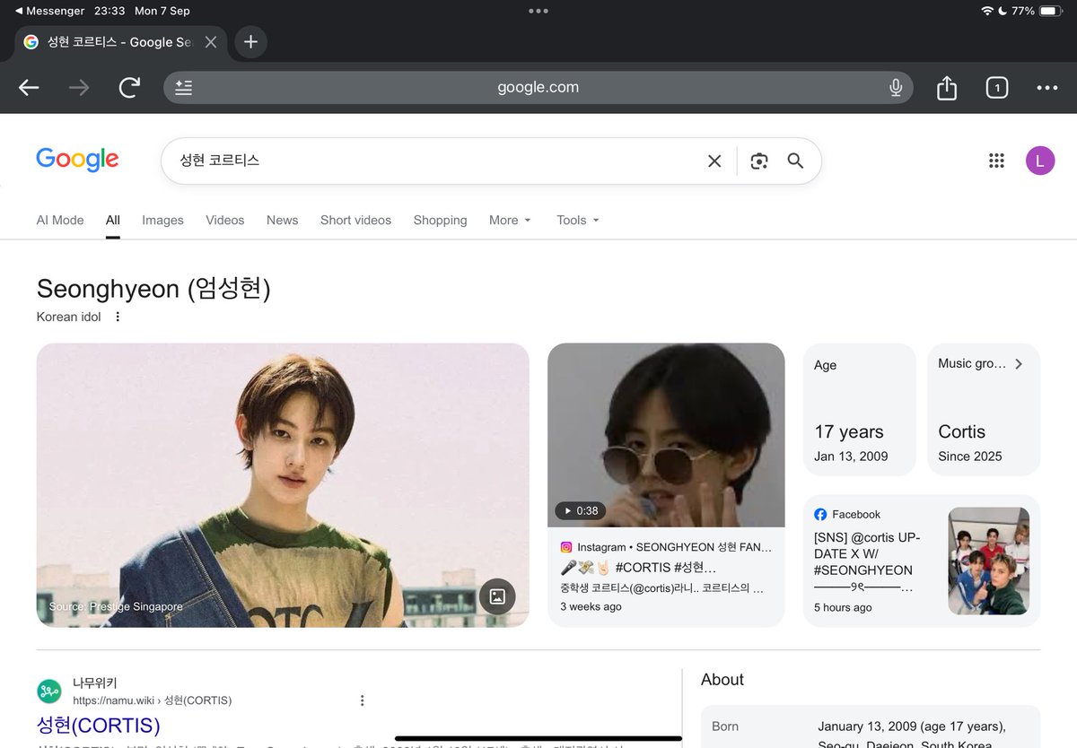Expand the Music group card chevron

[x=1019, y=364]
